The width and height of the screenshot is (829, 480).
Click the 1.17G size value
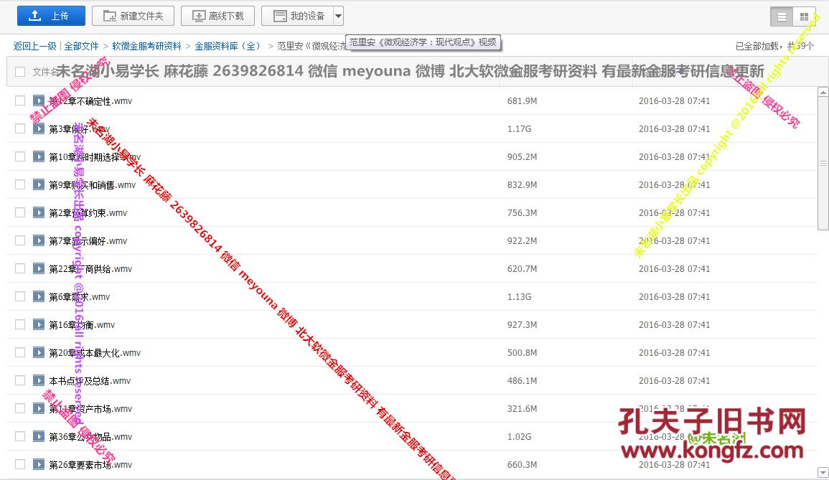click(519, 129)
